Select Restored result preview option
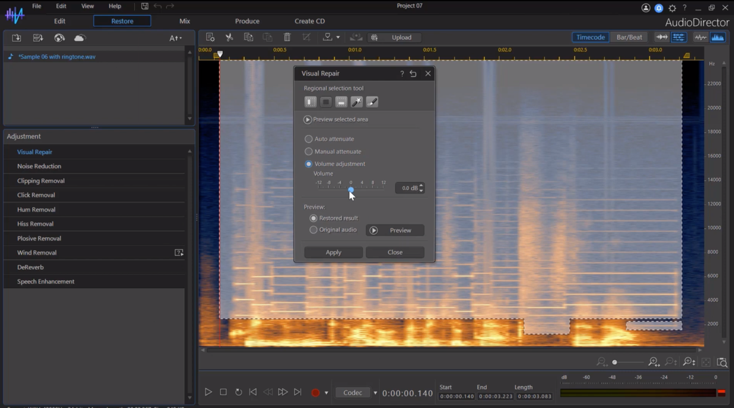The height and width of the screenshot is (408, 734). click(x=314, y=218)
